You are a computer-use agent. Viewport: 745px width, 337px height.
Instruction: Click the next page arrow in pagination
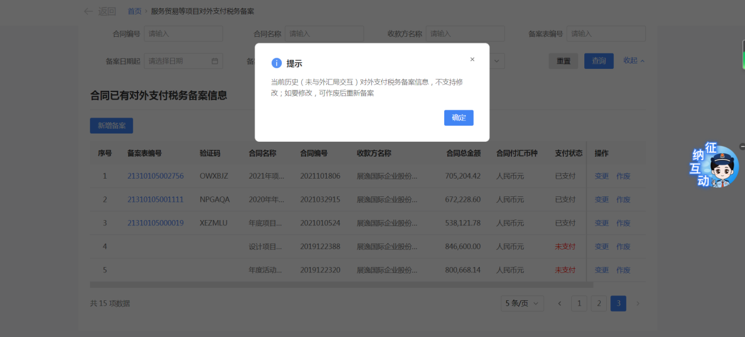click(x=638, y=304)
